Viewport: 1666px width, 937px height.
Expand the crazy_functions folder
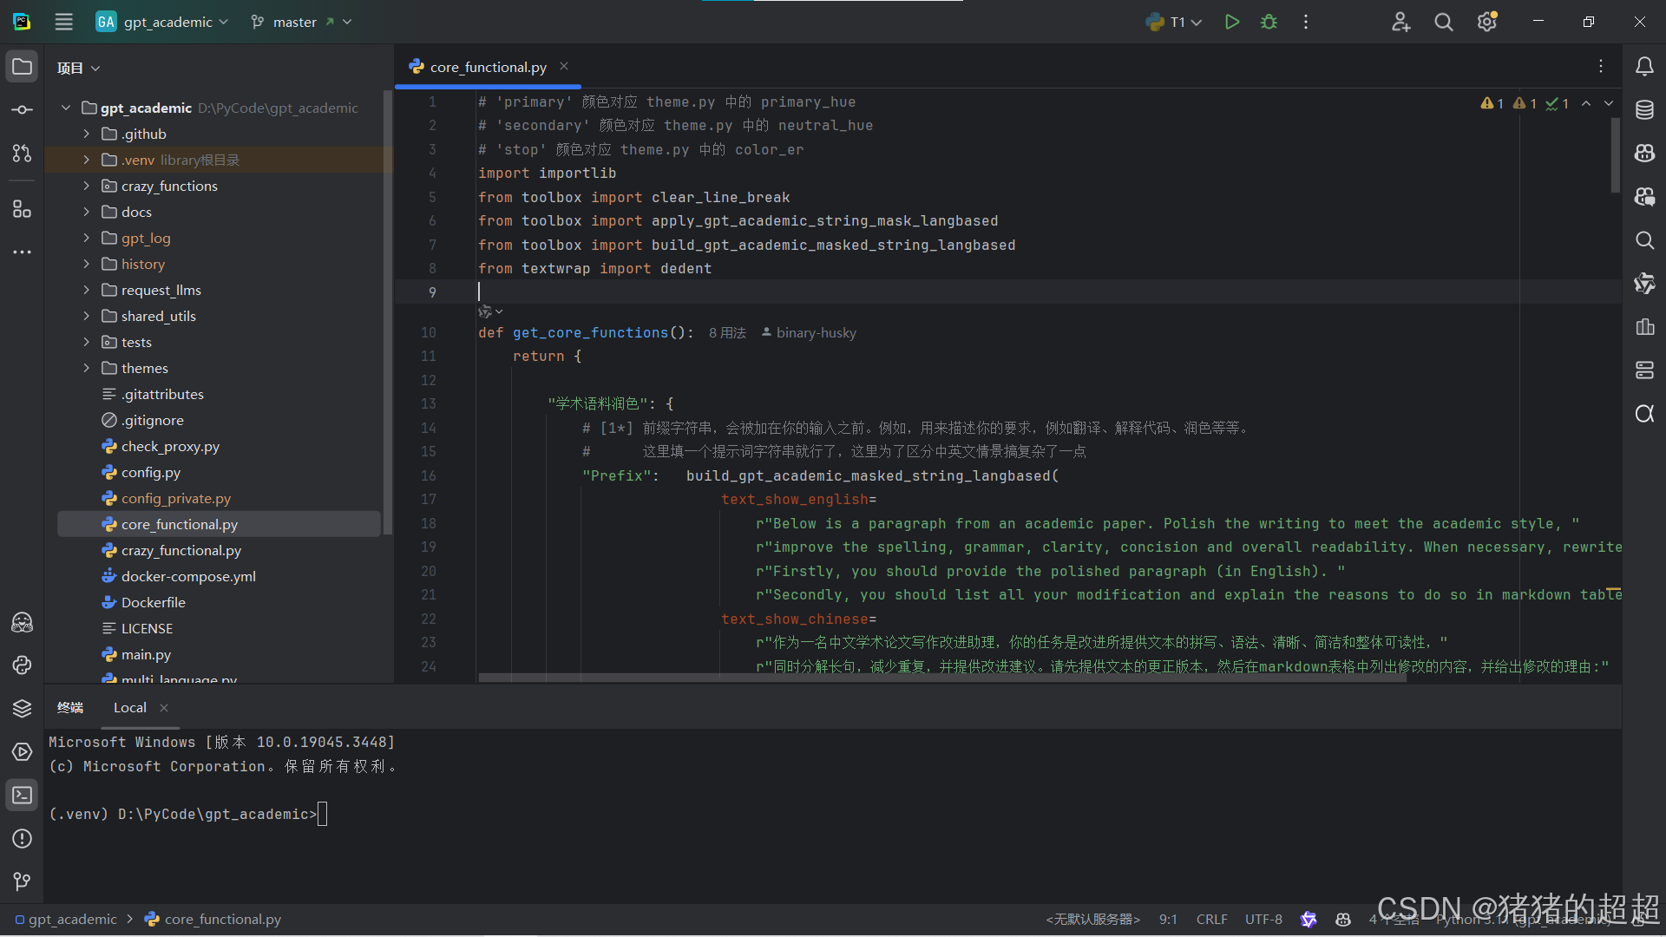[x=86, y=186]
